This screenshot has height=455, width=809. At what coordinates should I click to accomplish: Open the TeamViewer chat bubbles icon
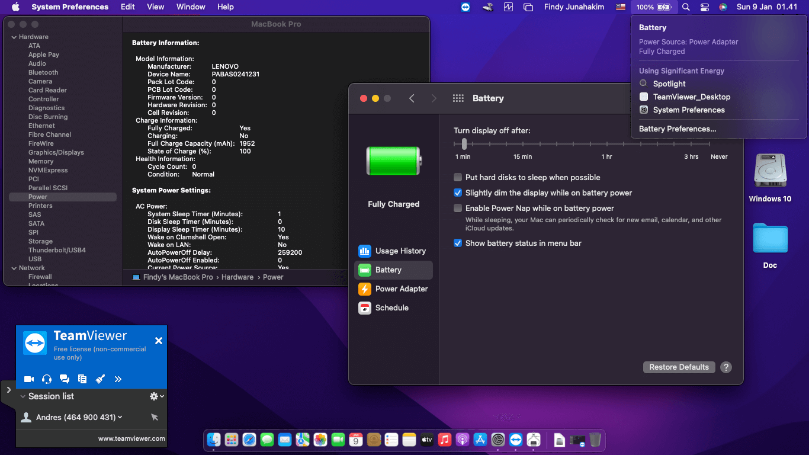point(65,379)
